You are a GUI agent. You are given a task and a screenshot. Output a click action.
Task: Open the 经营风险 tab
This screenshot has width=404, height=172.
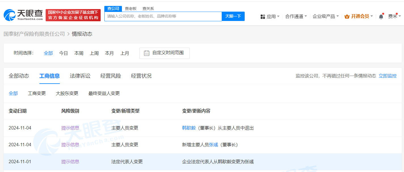(x=111, y=76)
